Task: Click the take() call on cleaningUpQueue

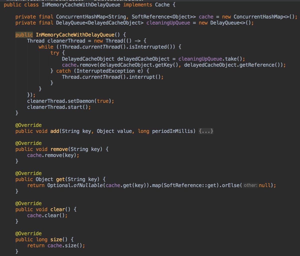Action: click(234, 59)
